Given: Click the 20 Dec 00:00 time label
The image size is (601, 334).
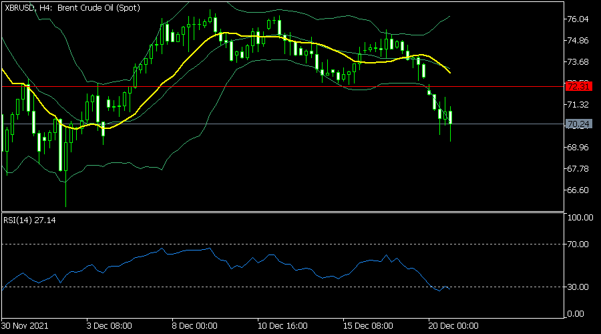Looking at the screenshot, I should tap(453, 326).
